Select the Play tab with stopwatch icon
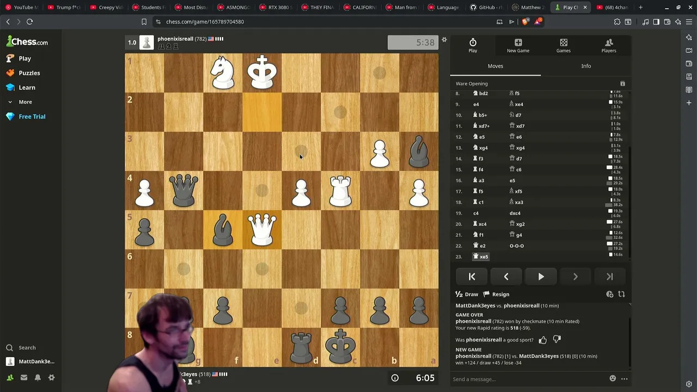This screenshot has width=697, height=392. click(x=473, y=46)
